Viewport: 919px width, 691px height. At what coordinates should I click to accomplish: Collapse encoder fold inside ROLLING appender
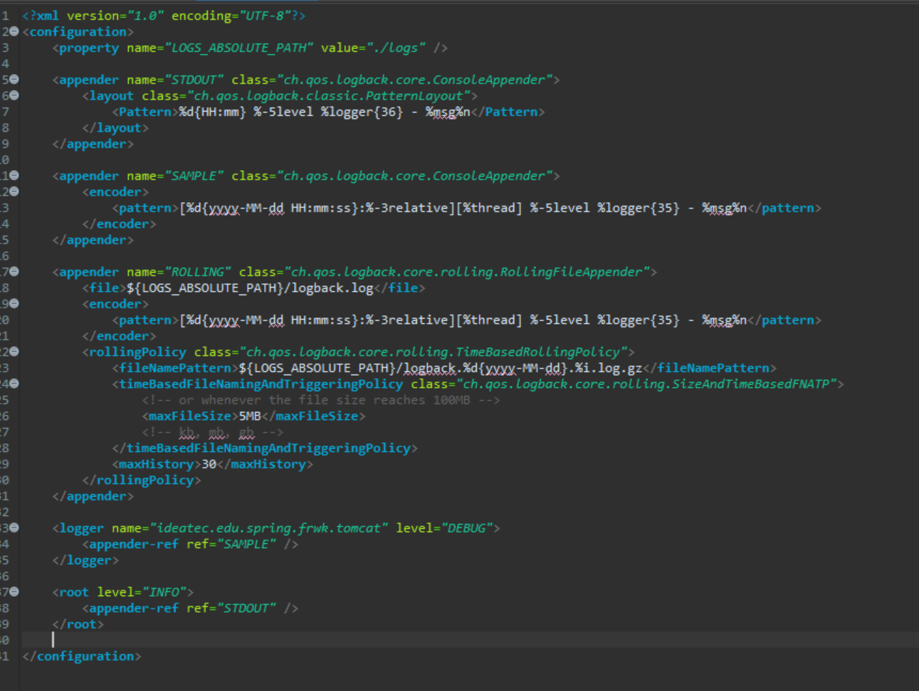tap(14, 304)
